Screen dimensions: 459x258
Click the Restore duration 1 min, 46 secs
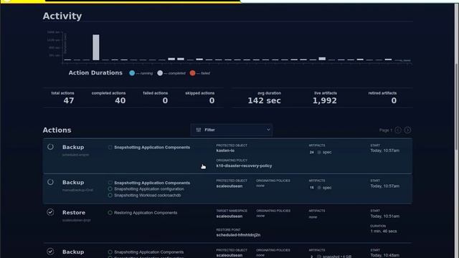[x=384, y=231]
